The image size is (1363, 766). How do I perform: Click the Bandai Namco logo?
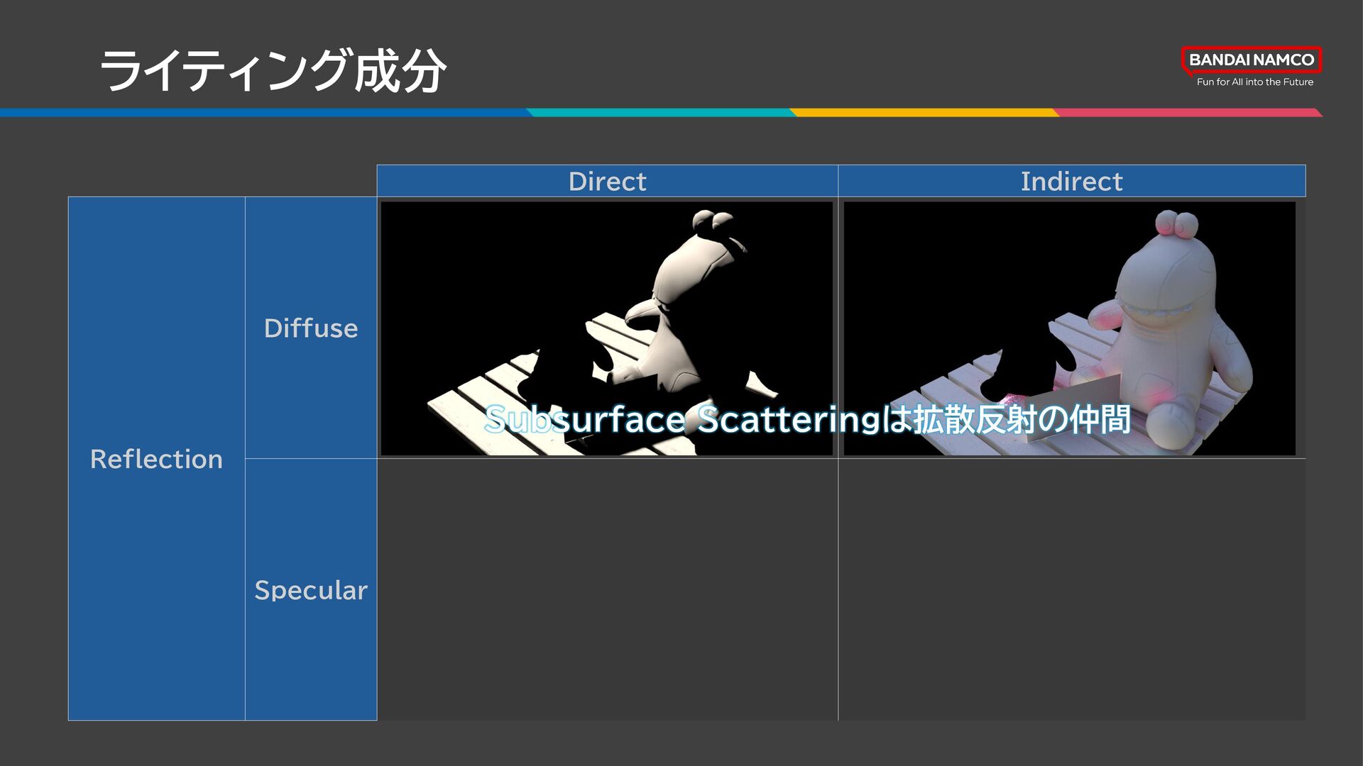(1251, 60)
